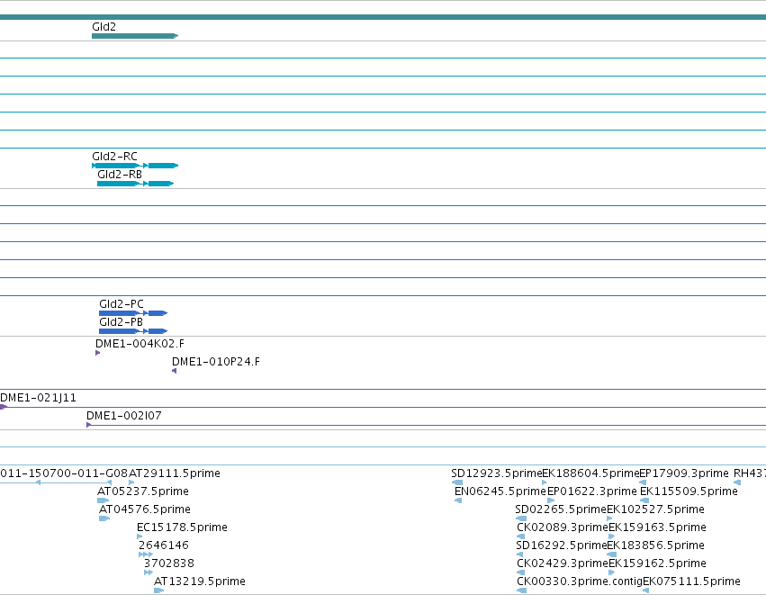Click the Gld2 gene feature bar
The width and height of the screenshot is (766, 595).
point(135,36)
